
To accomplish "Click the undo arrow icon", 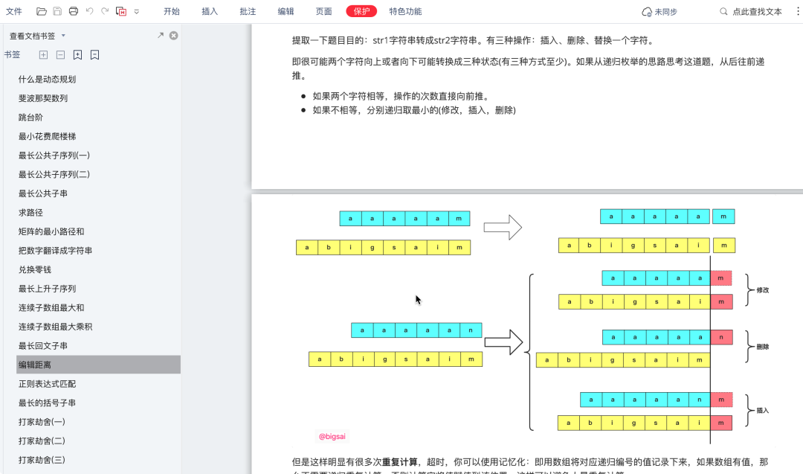I will 90,11.
